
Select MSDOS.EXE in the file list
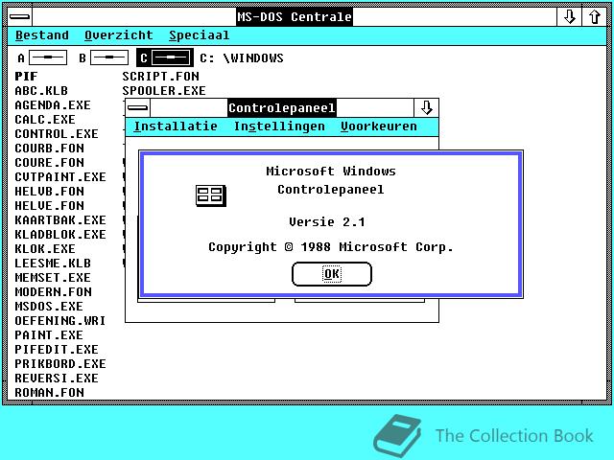coord(49,307)
